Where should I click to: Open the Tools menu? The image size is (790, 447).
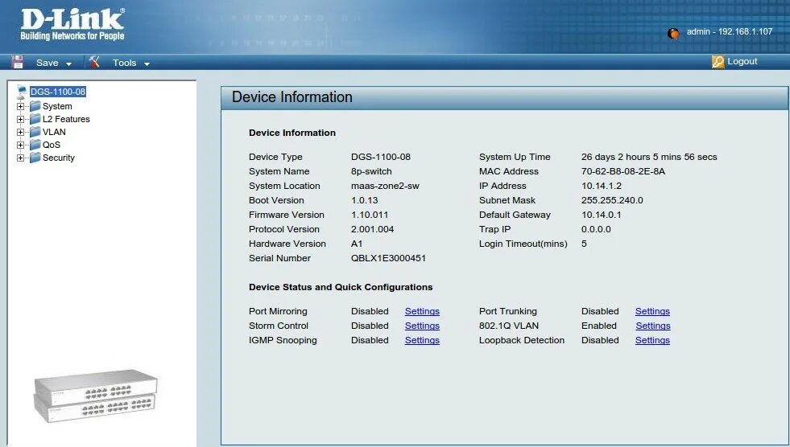pos(125,63)
